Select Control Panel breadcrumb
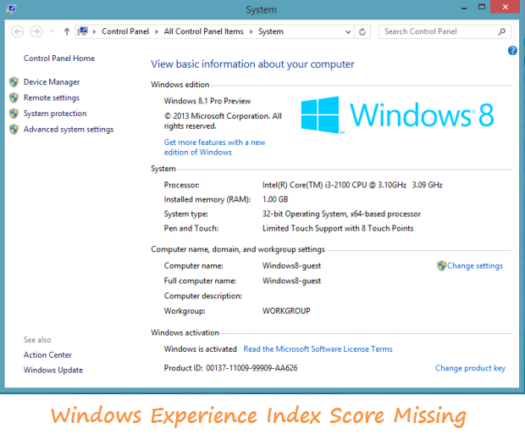 125,31
